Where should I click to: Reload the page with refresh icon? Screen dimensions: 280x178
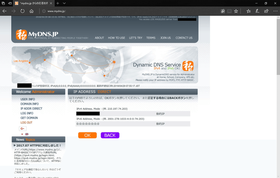(x=22, y=11)
